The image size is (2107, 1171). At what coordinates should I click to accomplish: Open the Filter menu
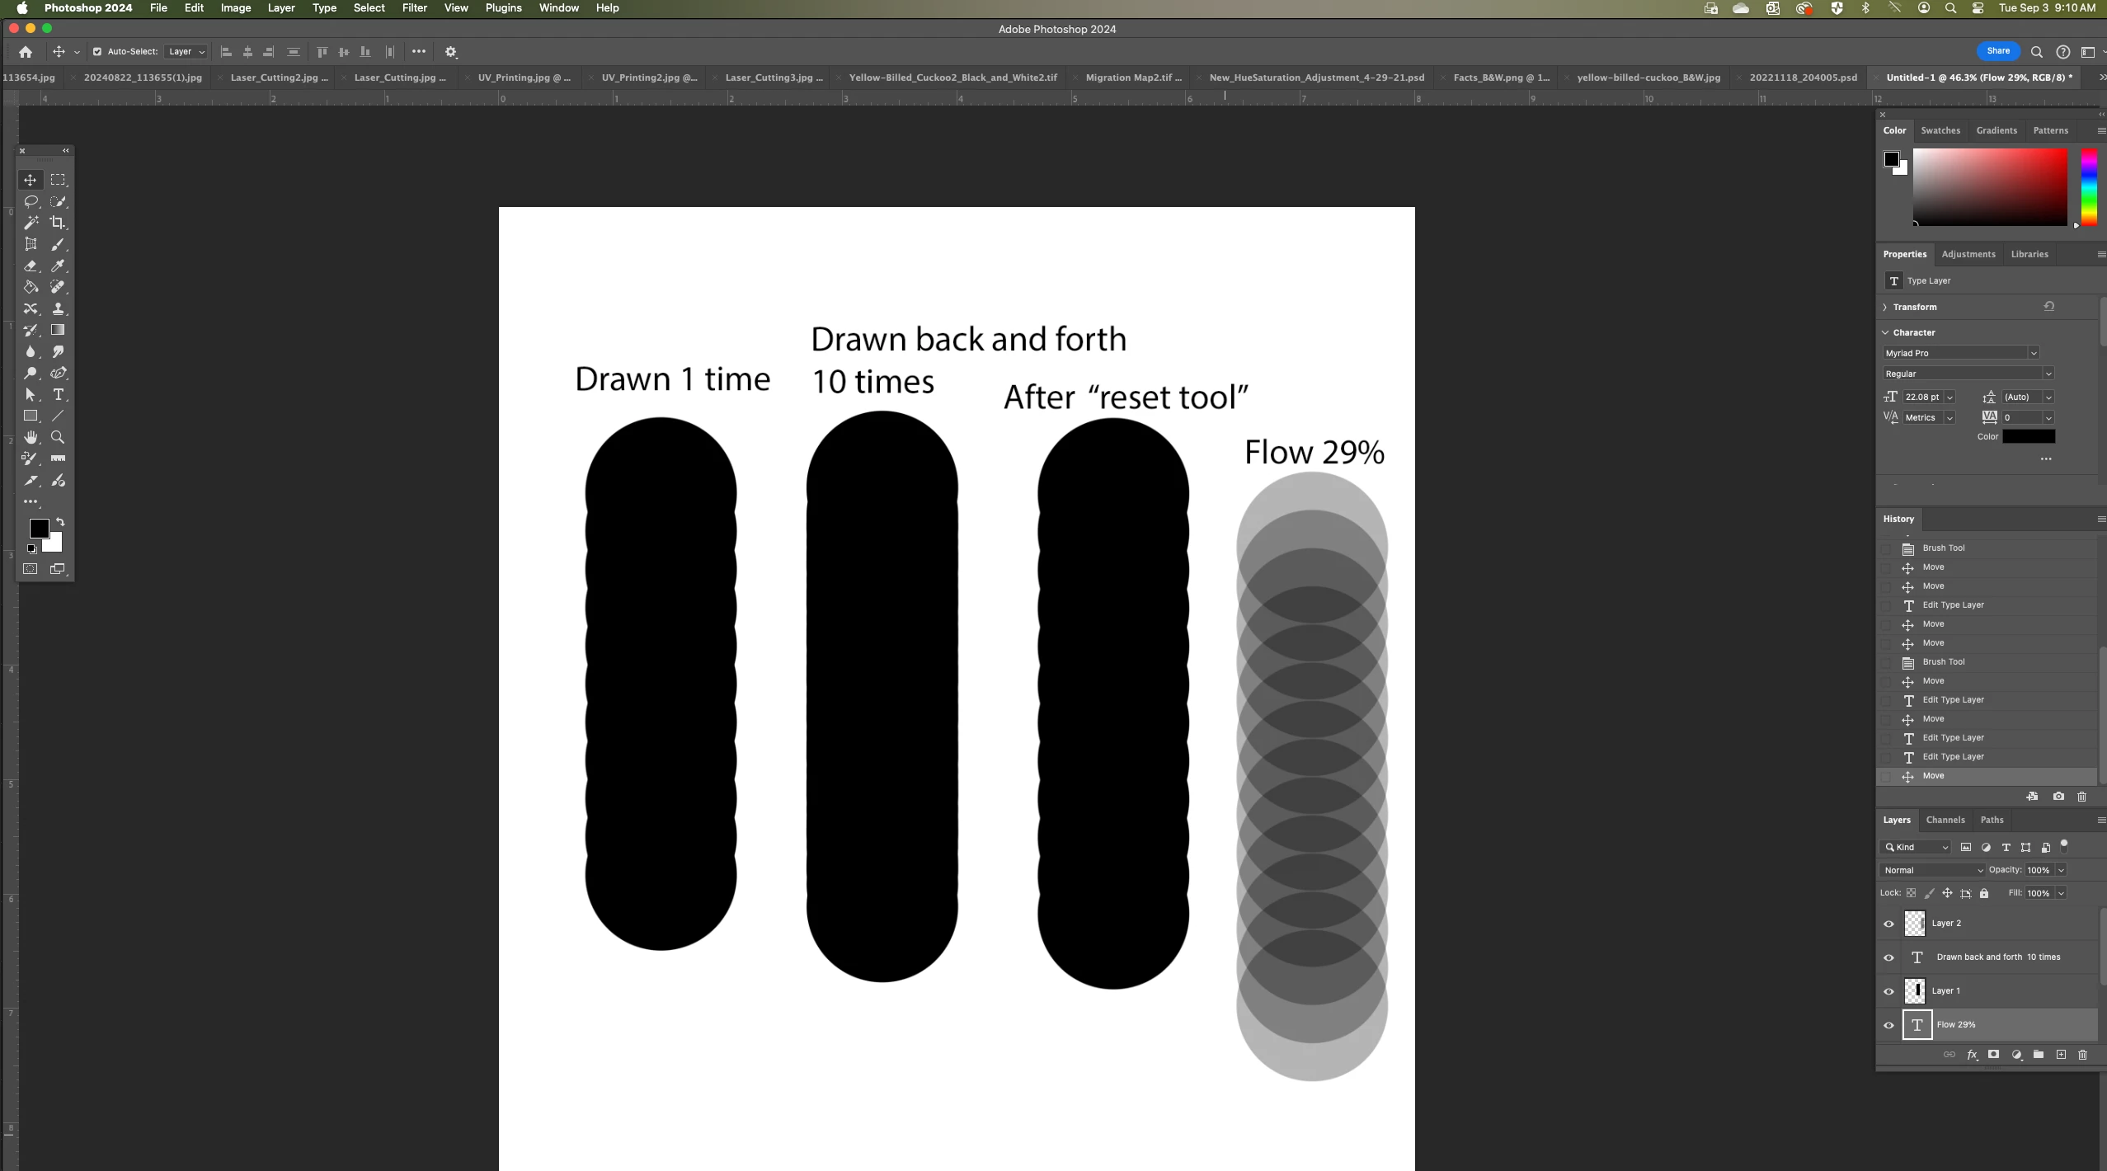click(x=414, y=8)
